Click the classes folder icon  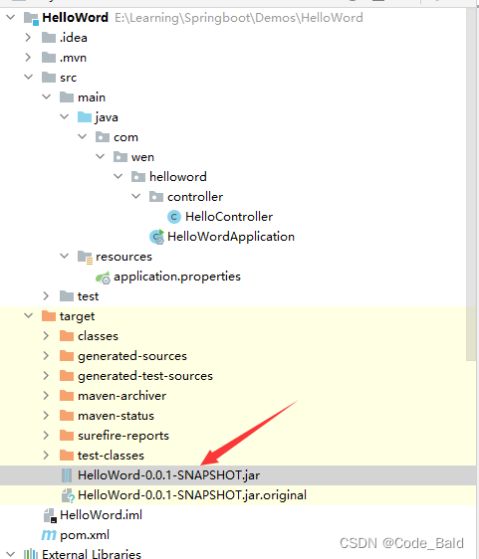click(x=67, y=336)
